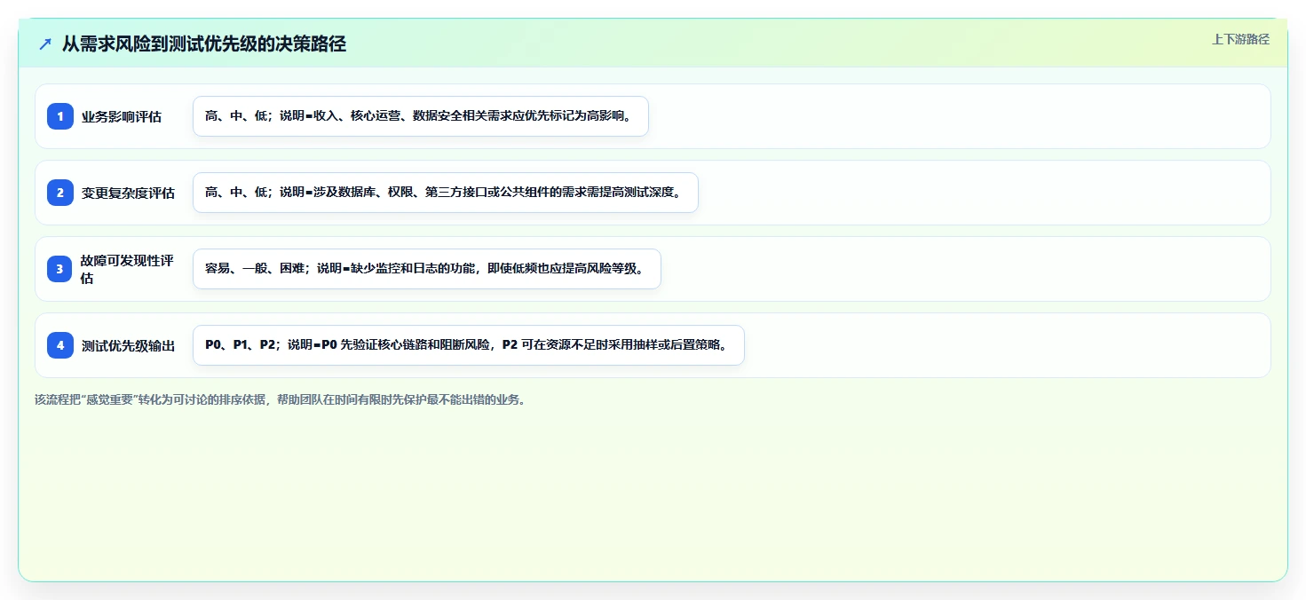Select the step 1 number badge
Screen dimensions: 1306x600
pos(60,116)
